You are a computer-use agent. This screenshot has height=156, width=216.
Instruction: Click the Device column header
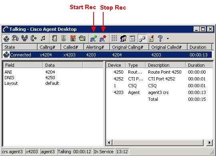[116, 65]
